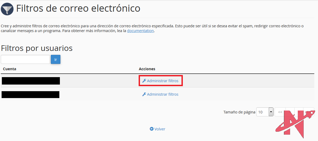Screen dimensions: 318x141
Task: Click the Cuenta column header
Action: [10, 69]
